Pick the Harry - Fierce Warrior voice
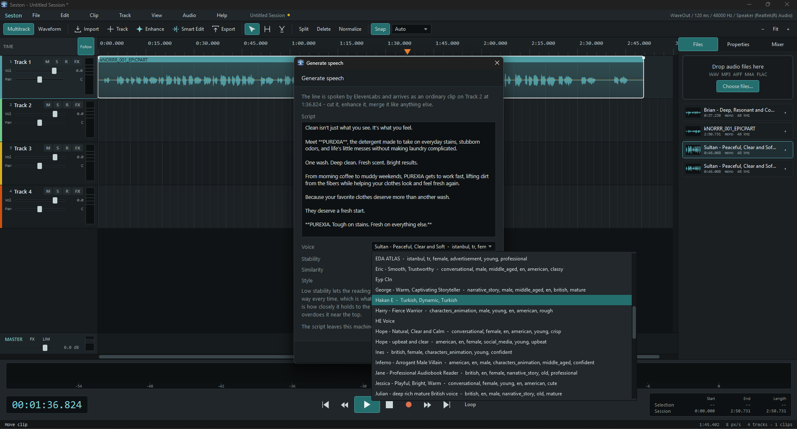Viewport: 797px width, 429px height. coord(502,311)
